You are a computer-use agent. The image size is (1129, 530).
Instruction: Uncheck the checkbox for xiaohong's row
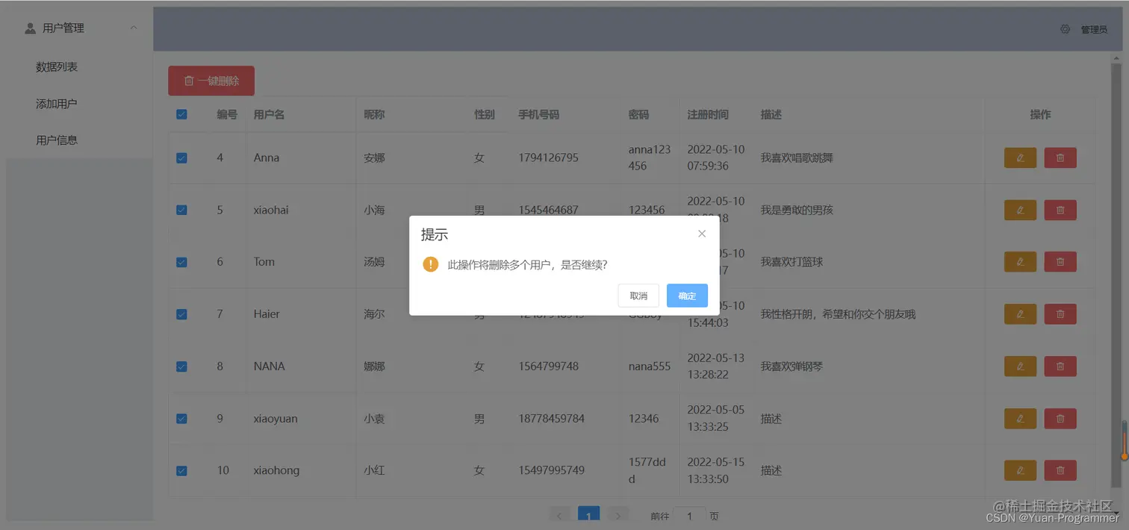(x=181, y=470)
